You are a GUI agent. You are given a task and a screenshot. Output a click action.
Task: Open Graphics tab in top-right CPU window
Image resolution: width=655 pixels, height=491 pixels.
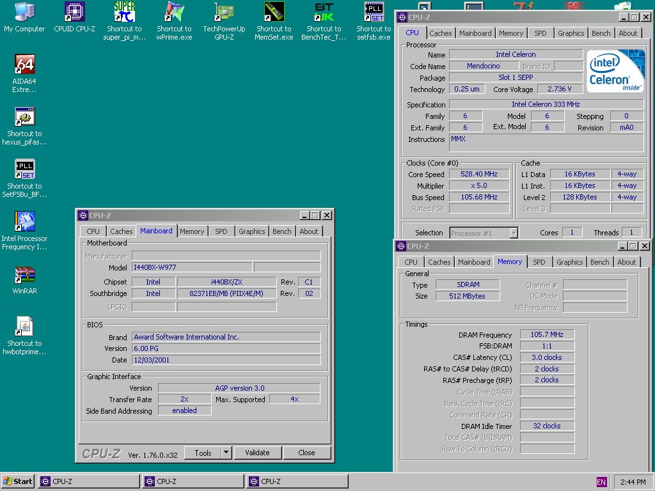pyautogui.click(x=571, y=33)
